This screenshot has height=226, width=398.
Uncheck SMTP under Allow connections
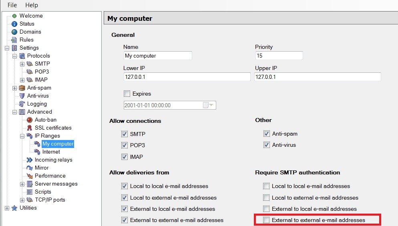click(125, 134)
